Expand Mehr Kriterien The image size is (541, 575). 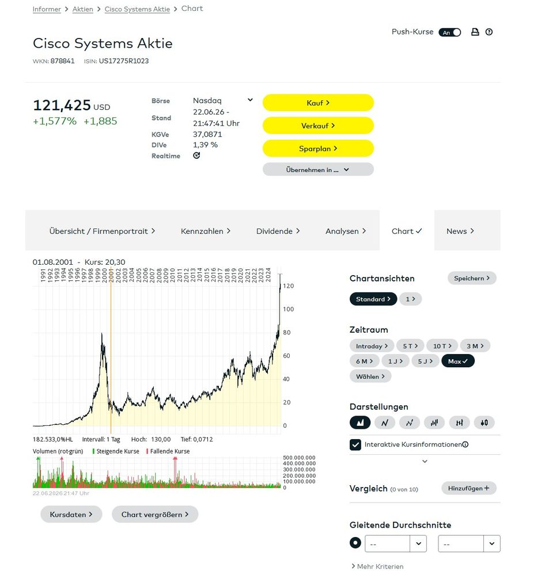click(377, 566)
